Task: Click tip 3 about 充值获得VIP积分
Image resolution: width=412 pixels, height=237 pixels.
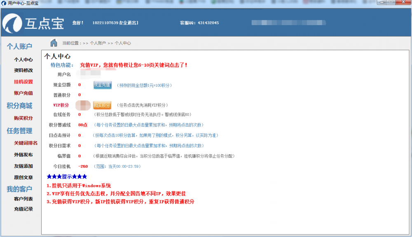Action: click(120, 202)
